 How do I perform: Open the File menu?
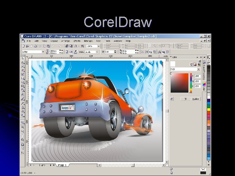click(29, 41)
